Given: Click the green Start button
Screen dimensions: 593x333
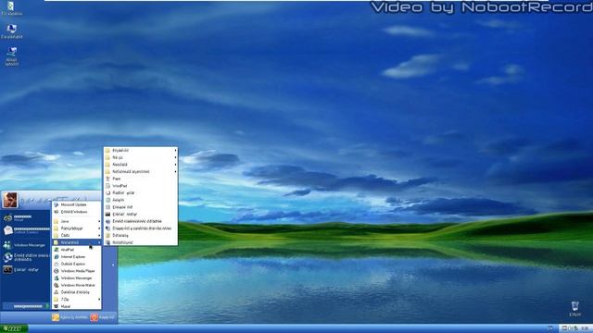Looking at the screenshot, I should click(x=14, y=329).
